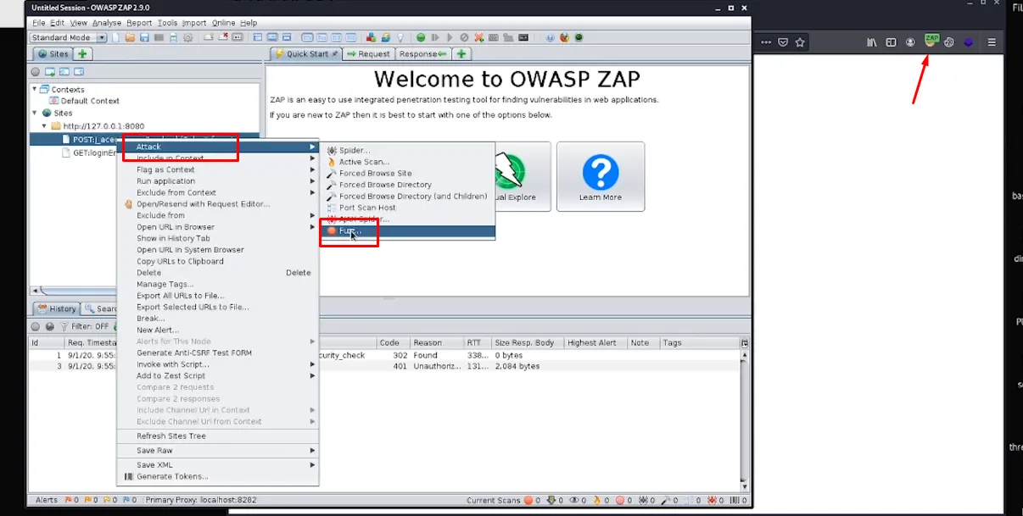1023x516 pixels.
Task: Open the File menu
Action: click(x=38, y=23)
